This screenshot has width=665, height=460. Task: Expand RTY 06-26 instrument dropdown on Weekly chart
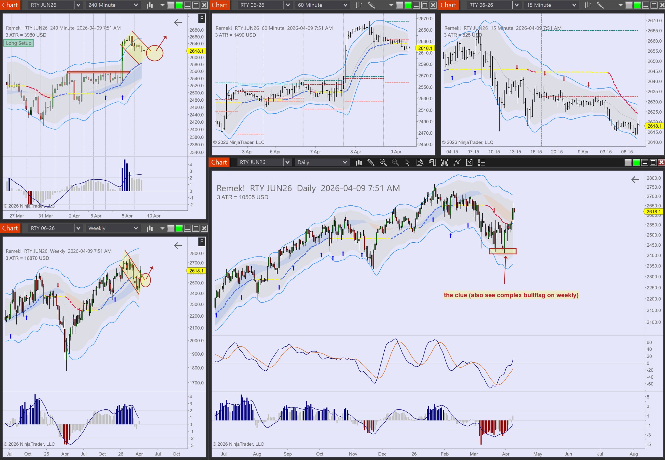coord(78,228)
